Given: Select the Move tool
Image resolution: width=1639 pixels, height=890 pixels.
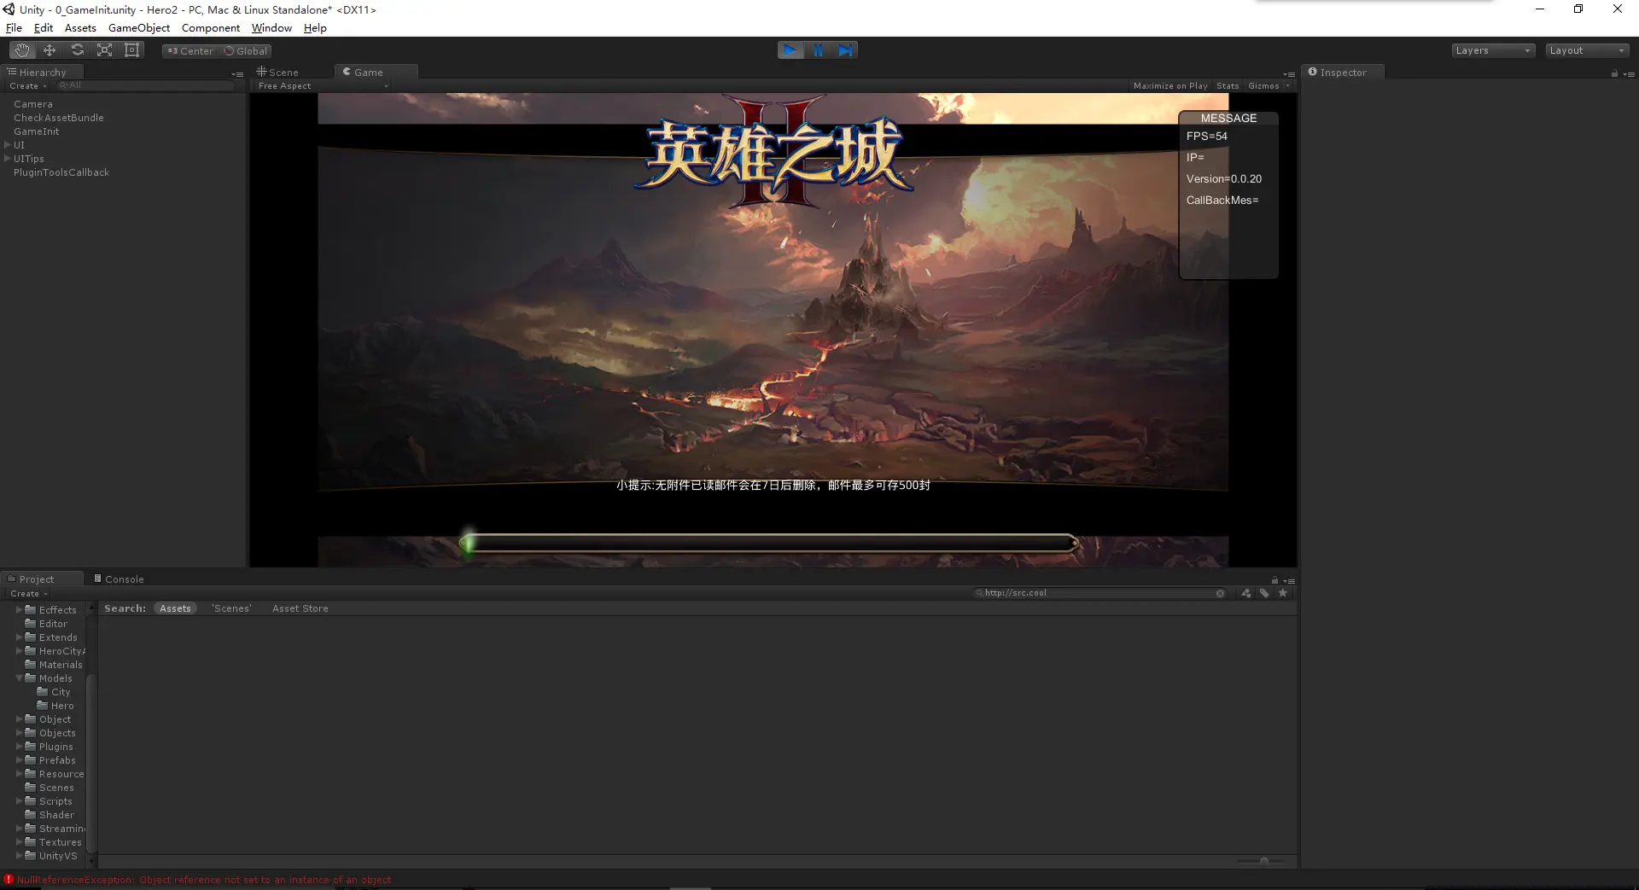Looking at the screenshot, I should pyautogui.click(x=50, y=50).
